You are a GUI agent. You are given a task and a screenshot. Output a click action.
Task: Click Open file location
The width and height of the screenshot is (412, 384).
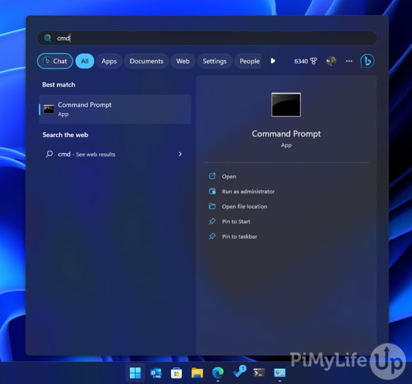pos(245,206)
